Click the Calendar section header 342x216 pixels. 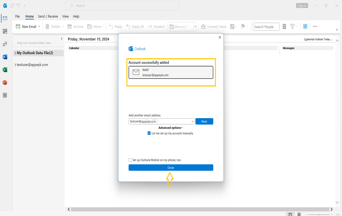(x=74, y=48)
